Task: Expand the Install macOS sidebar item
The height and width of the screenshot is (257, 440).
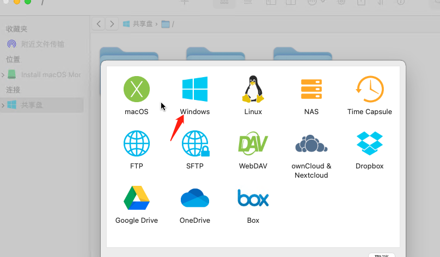Action: coord(3,75)
